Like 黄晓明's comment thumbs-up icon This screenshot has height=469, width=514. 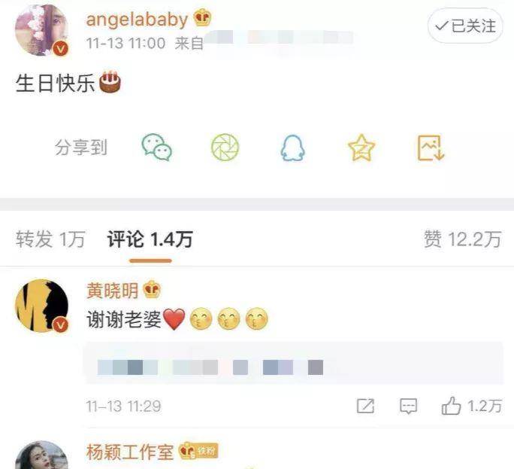pos(452,406)
